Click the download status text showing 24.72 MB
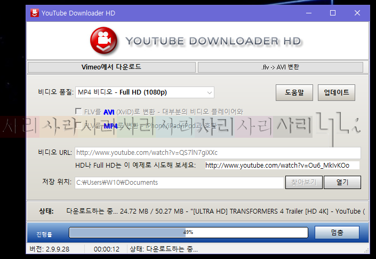The image size is (376, 259). pyautogui.click(x=215, y=211)
